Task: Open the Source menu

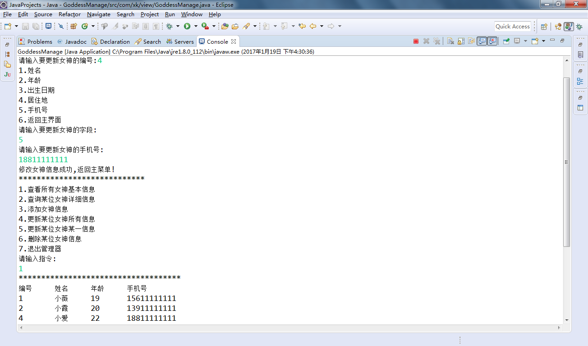Action: click(x=43, y=14)
